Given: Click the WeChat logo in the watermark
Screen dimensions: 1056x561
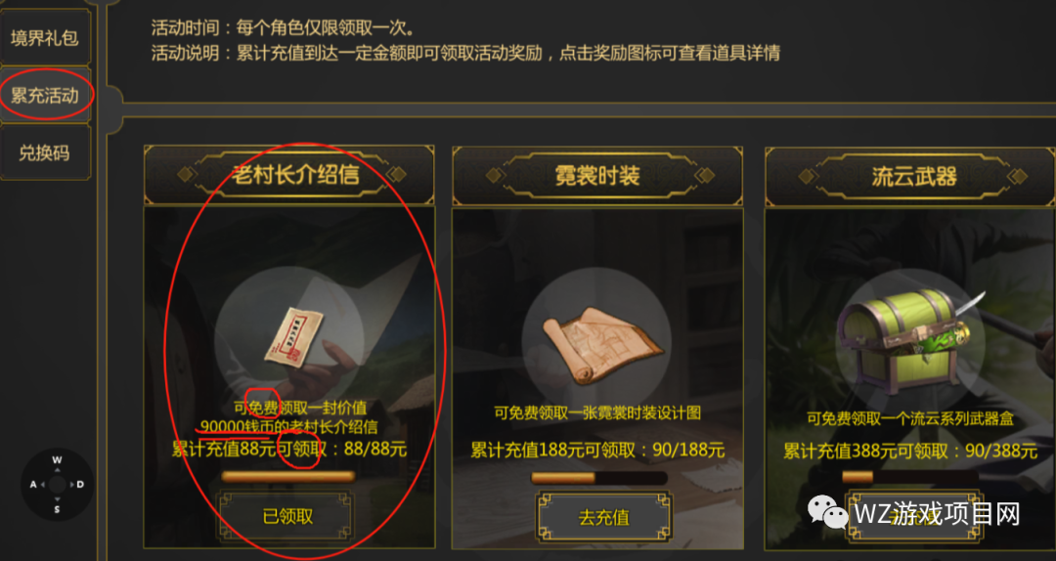Looking at the screenshot, I should pyautogui.click(x=828, y=514).
